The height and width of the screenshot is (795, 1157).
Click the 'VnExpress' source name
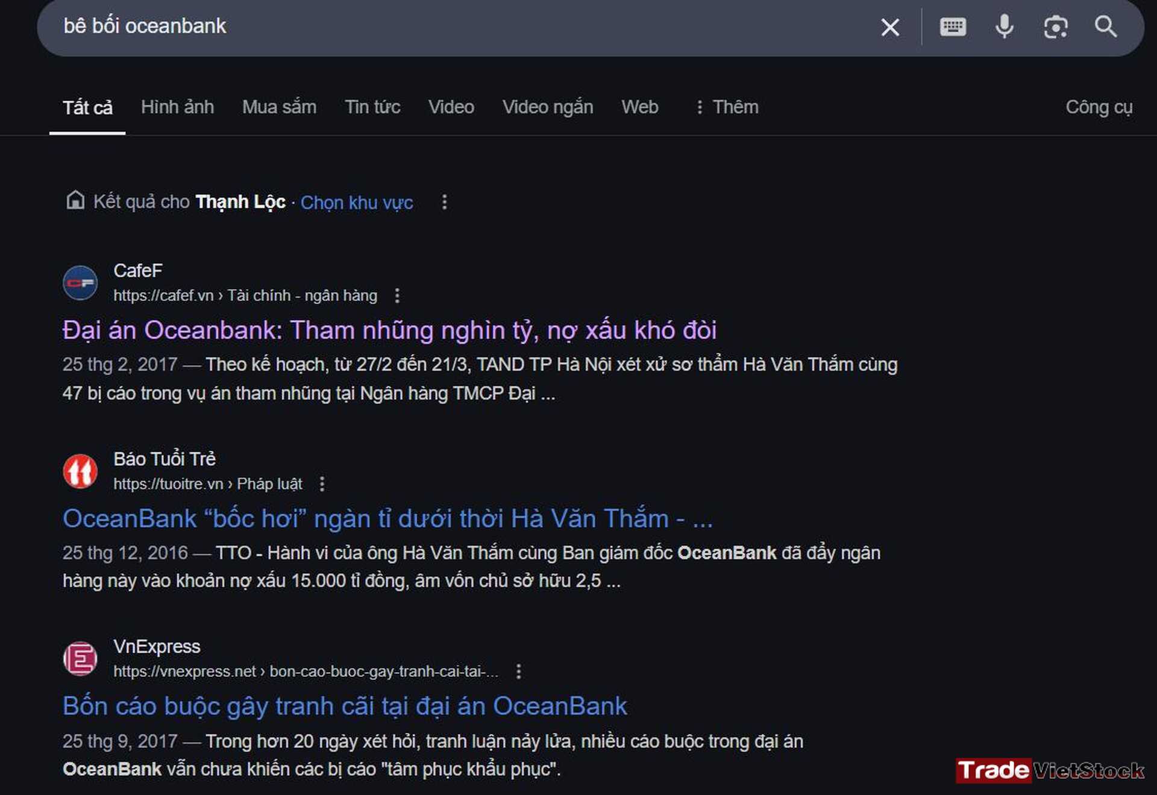pos(157,647)
